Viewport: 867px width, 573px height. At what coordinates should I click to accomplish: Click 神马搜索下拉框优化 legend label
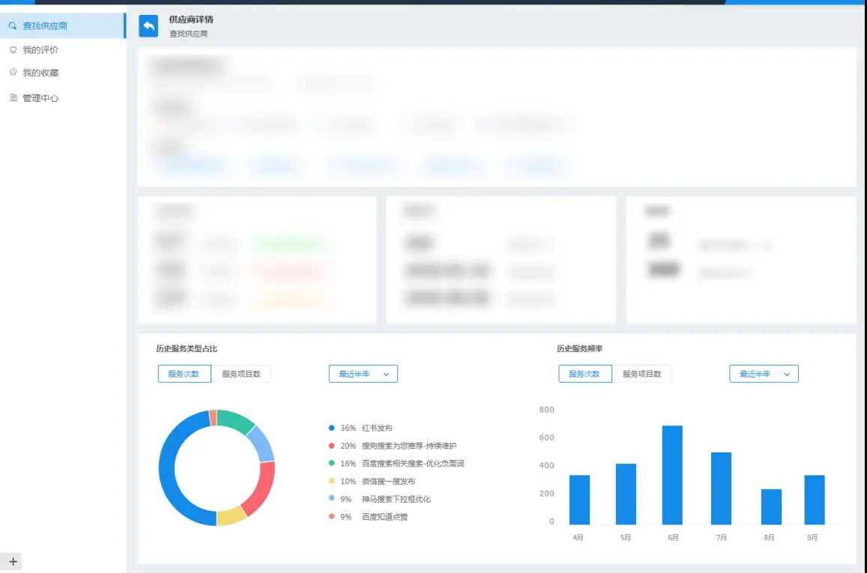coord(396,499)
